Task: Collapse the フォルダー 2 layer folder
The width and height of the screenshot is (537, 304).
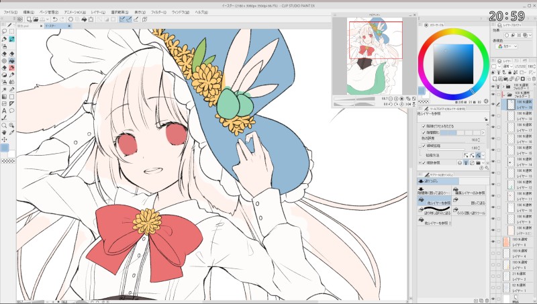Action: [503, 95]
